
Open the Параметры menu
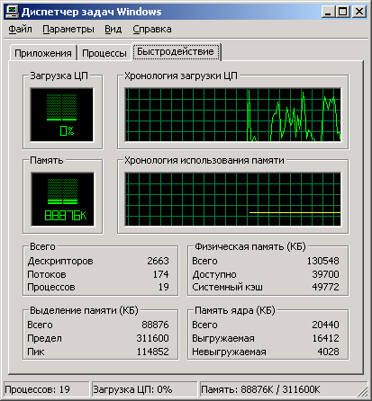[68, 29]
